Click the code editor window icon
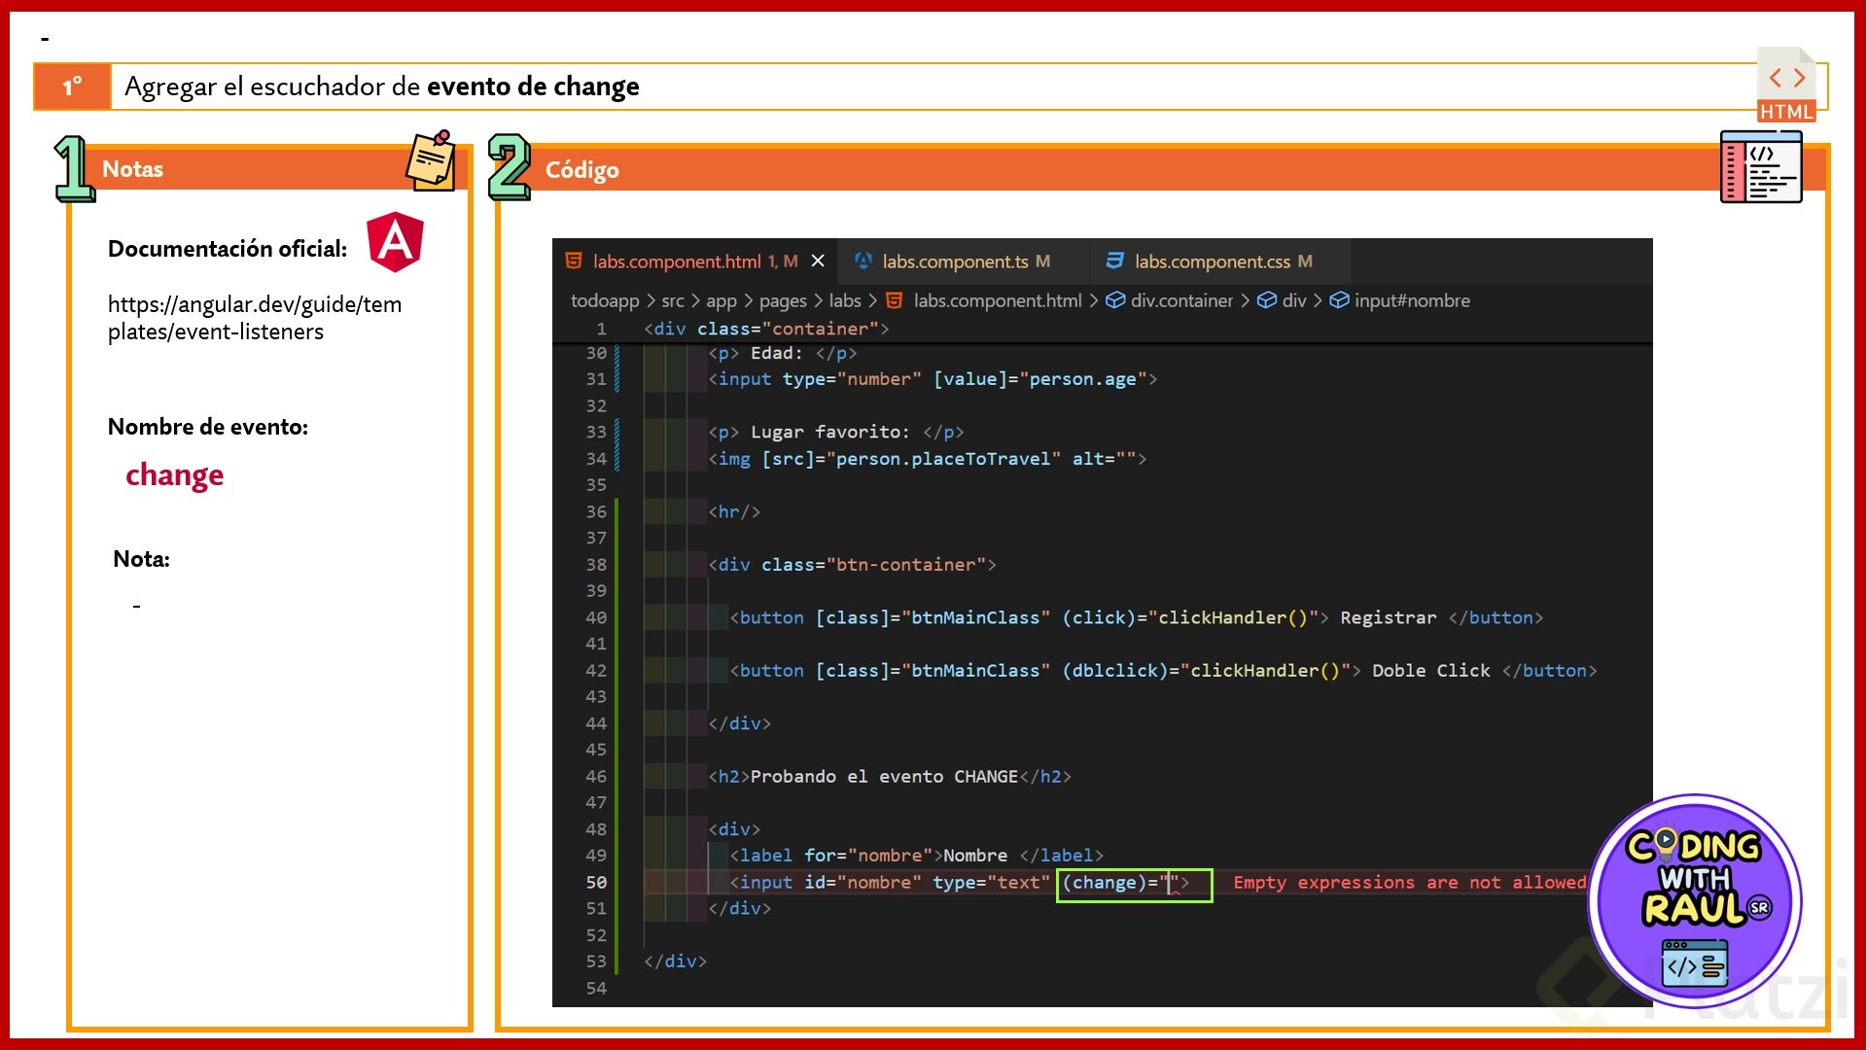The width and height of the screenshot is (1867, 1050). click(x=1761, y=167)
